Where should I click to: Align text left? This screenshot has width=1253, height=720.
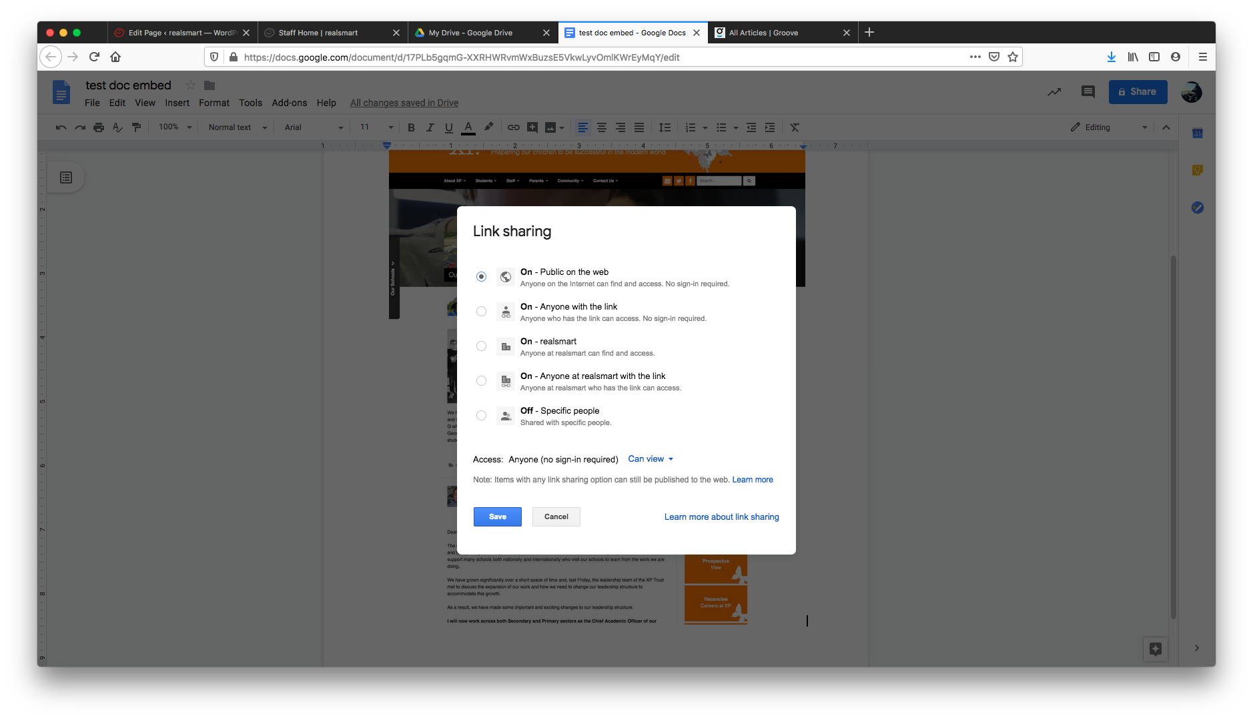[x=582, y=127]
